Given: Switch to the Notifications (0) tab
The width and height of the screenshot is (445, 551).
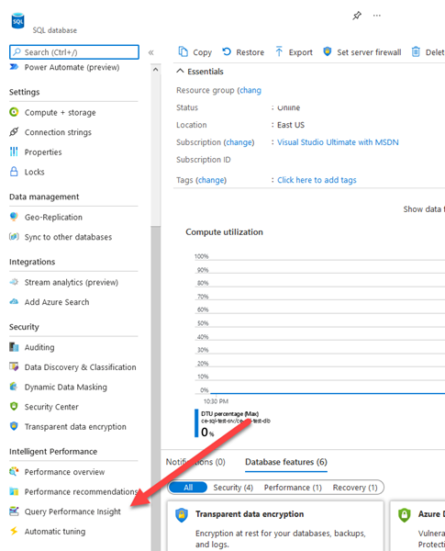Looking at the screenshot, I should 195,462.
